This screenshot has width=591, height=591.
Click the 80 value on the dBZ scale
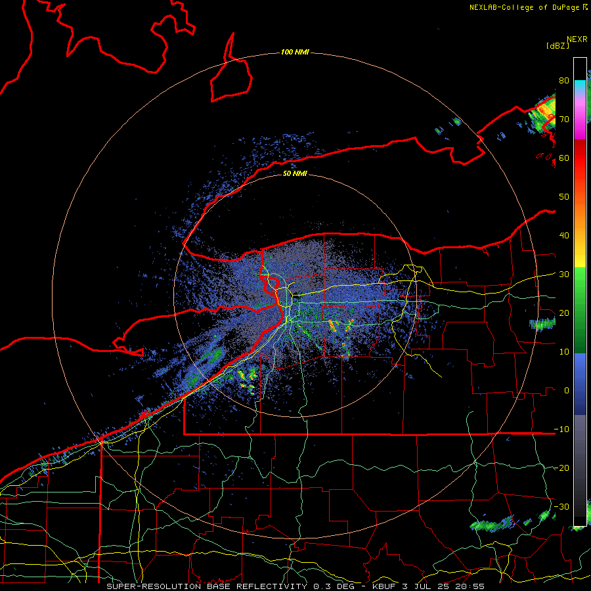[x=564, y=81]
